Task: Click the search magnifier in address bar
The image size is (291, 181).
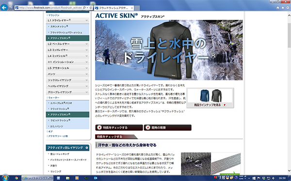Action: coord(84,8)
